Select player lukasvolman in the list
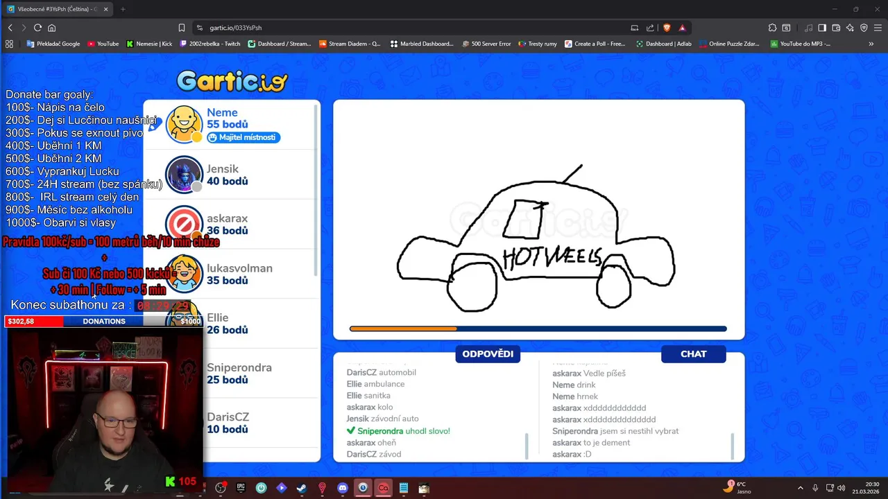Image resolution: width=888 pixels, height=499 pixels. (231, 274)
